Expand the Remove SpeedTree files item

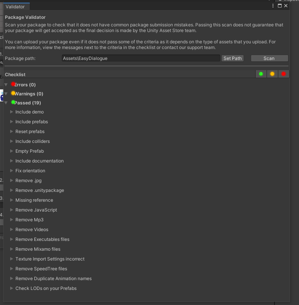click(11, 269)
